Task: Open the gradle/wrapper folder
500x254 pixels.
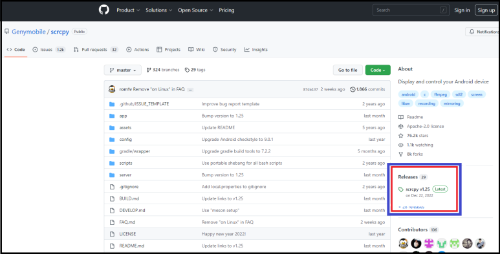Action: point(135,151)
